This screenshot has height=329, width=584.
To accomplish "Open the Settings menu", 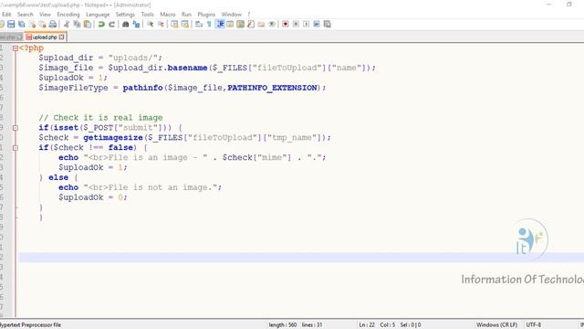I will 125,15.
